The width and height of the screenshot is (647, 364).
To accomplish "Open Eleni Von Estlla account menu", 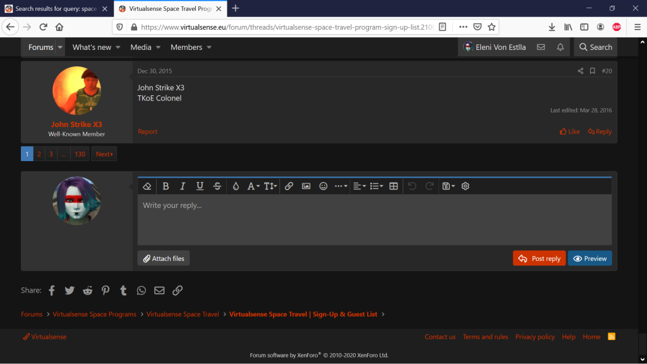I will click(x=495, y=47).
